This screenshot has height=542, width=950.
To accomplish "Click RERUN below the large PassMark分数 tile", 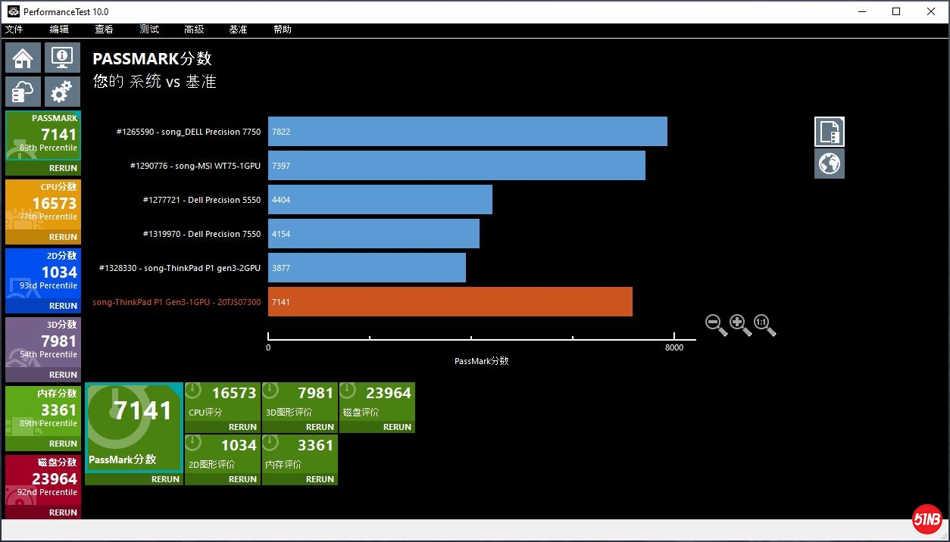I will 165,479.
